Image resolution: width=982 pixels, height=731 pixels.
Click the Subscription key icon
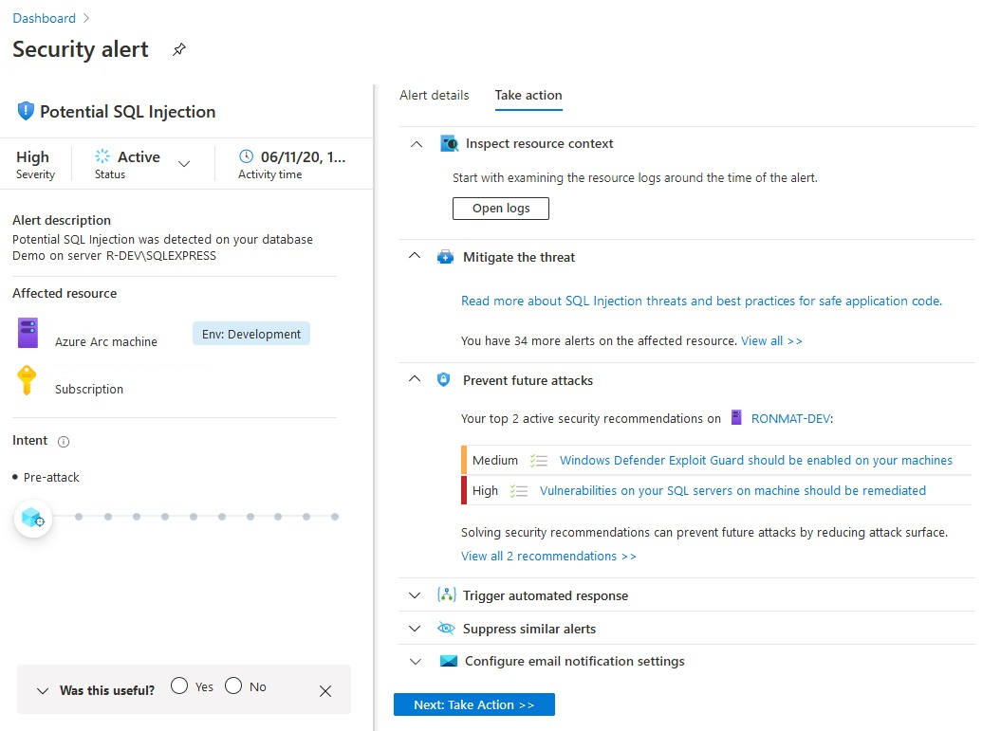pos(27,381)
